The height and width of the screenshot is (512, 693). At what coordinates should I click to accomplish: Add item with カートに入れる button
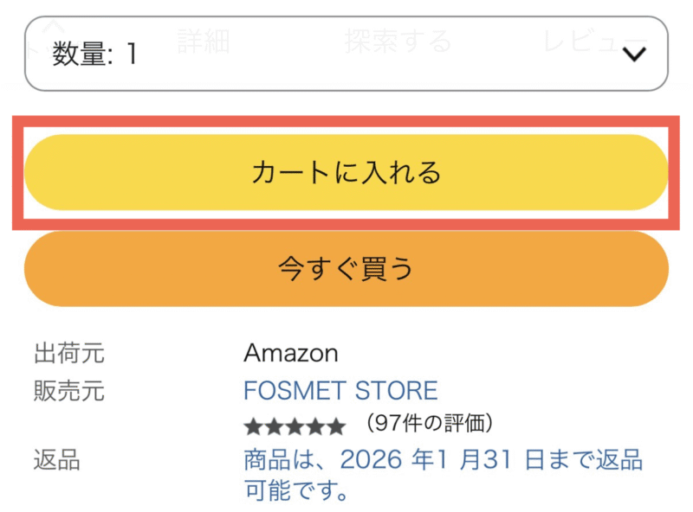tap(346, 173)
